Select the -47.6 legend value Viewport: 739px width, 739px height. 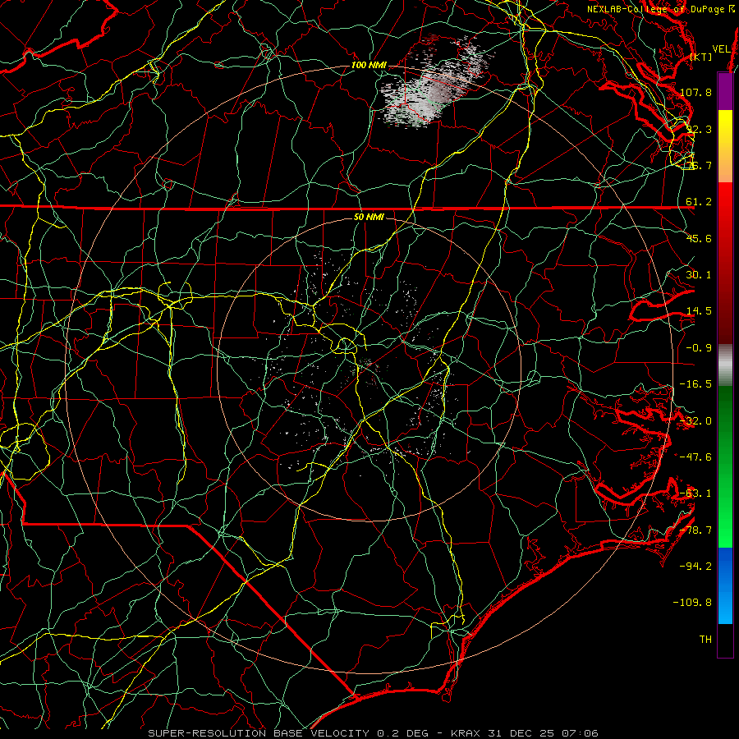(x=695, y=457)
